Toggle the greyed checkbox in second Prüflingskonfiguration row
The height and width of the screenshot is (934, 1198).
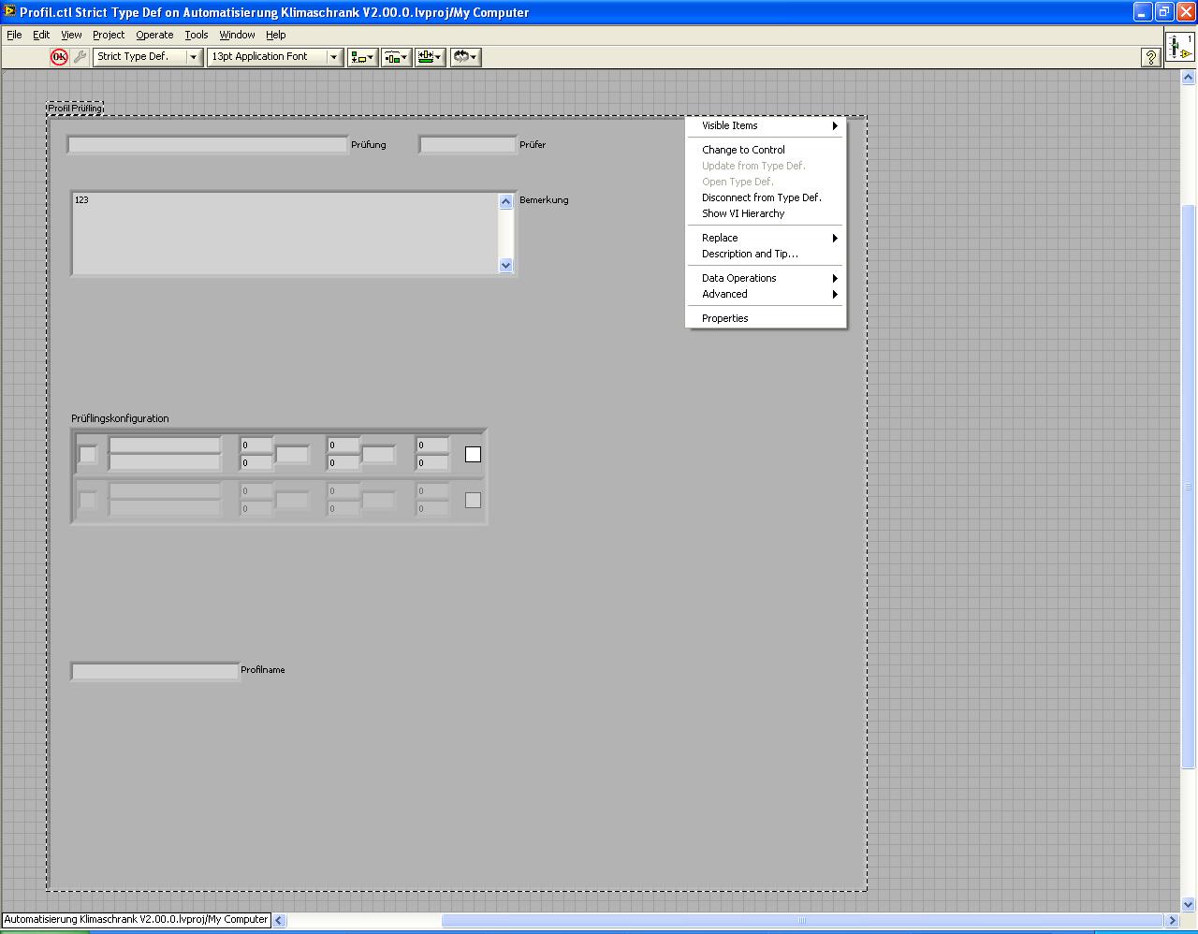tap(473, 500)
